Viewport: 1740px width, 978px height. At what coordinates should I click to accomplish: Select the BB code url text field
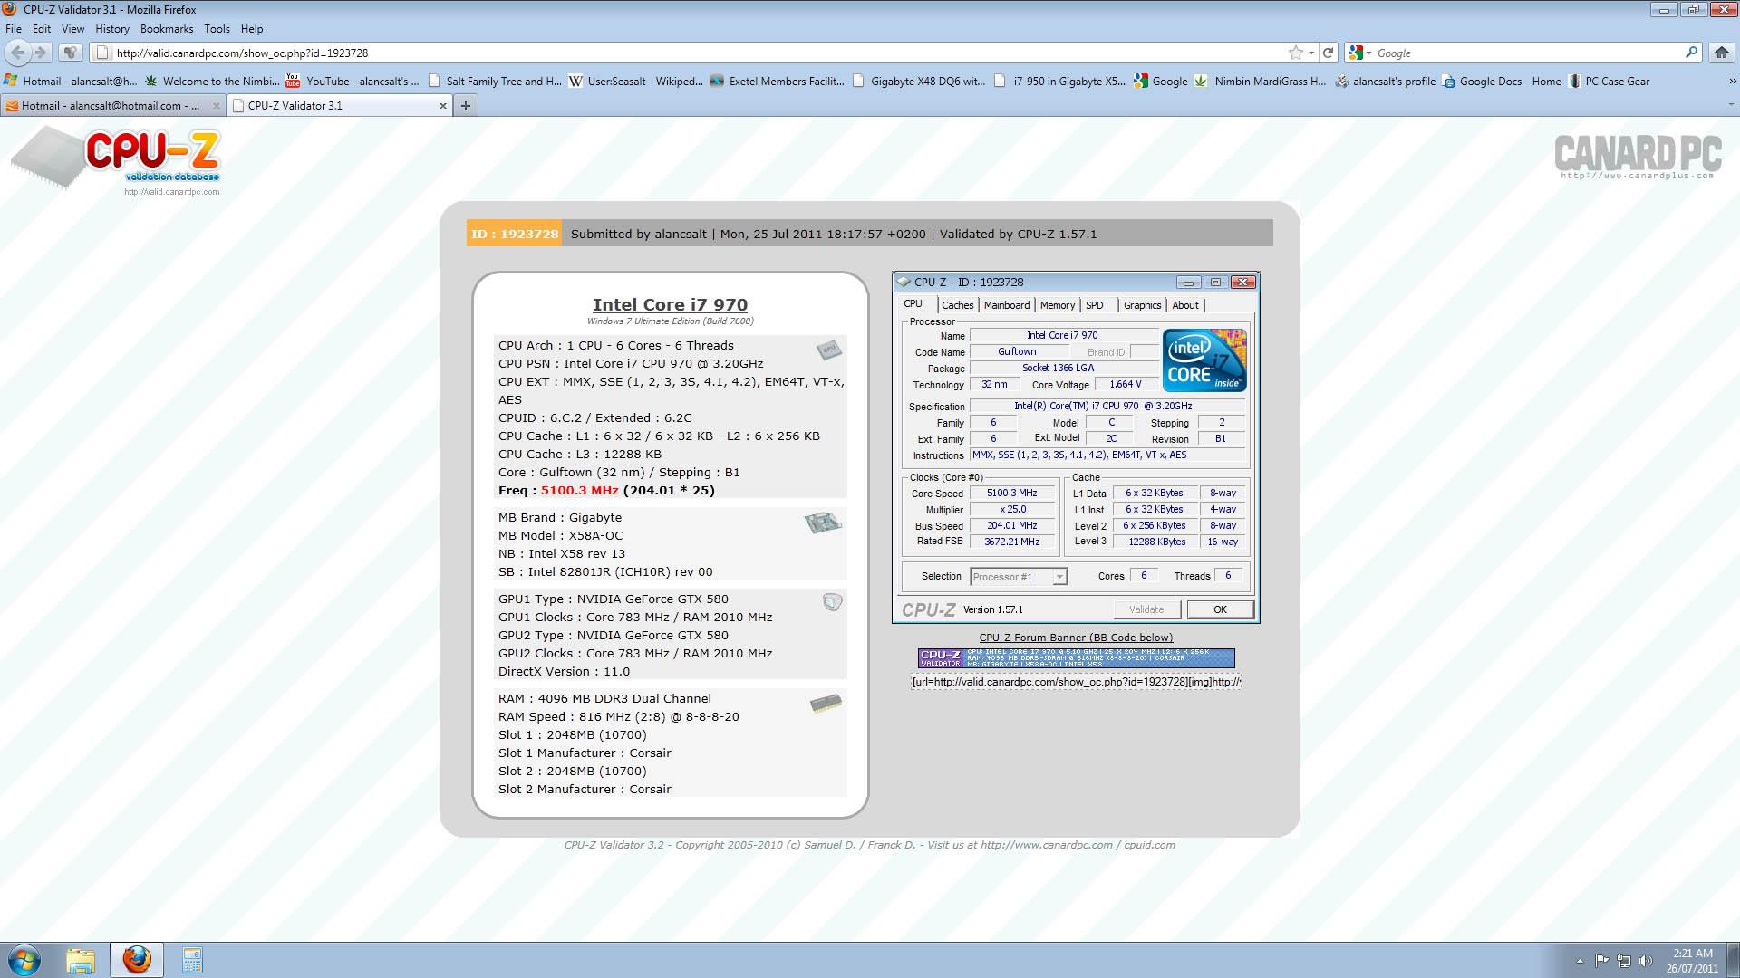[1076, 682]
